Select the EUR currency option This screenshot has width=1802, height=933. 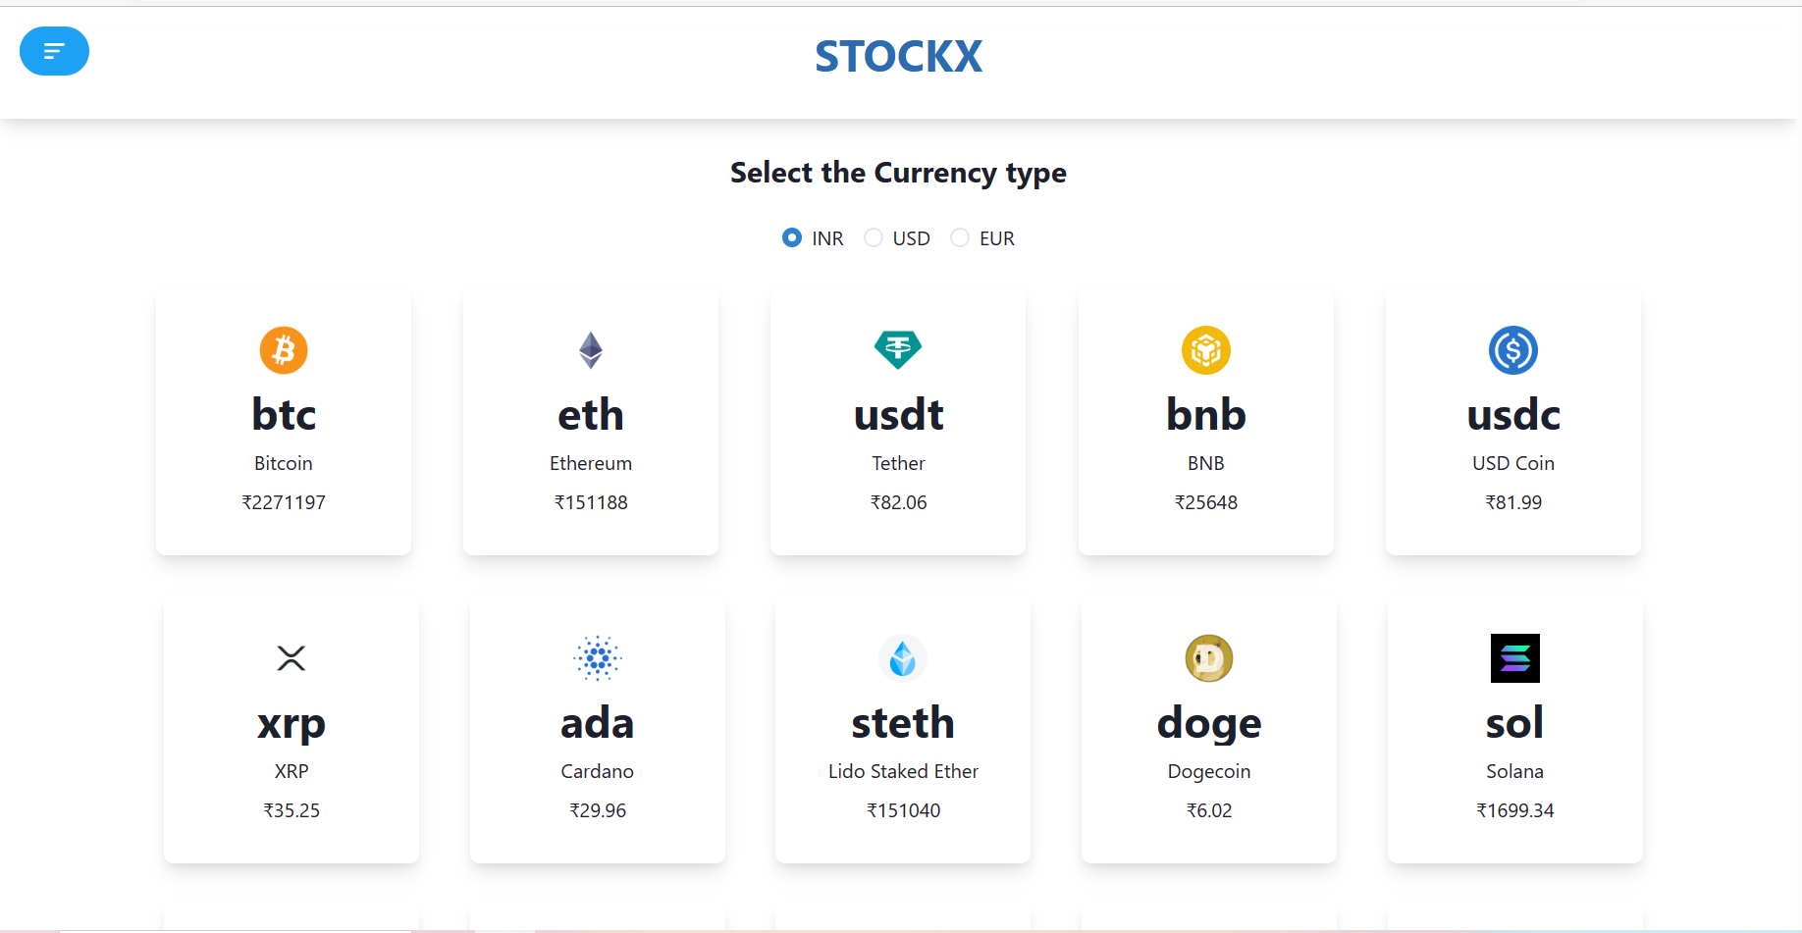tap(959, 237)
